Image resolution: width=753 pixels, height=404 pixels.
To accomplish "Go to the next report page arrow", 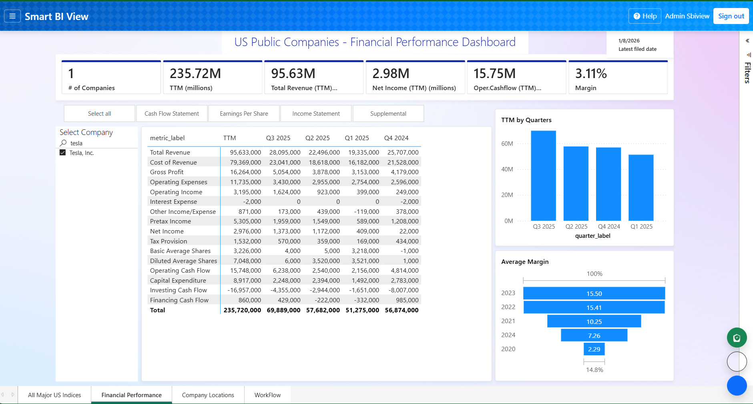I will pyautogui.click(x=13, y=395).
